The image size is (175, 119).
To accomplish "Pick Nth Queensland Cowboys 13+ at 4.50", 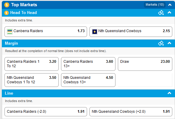I will point(88,80).
